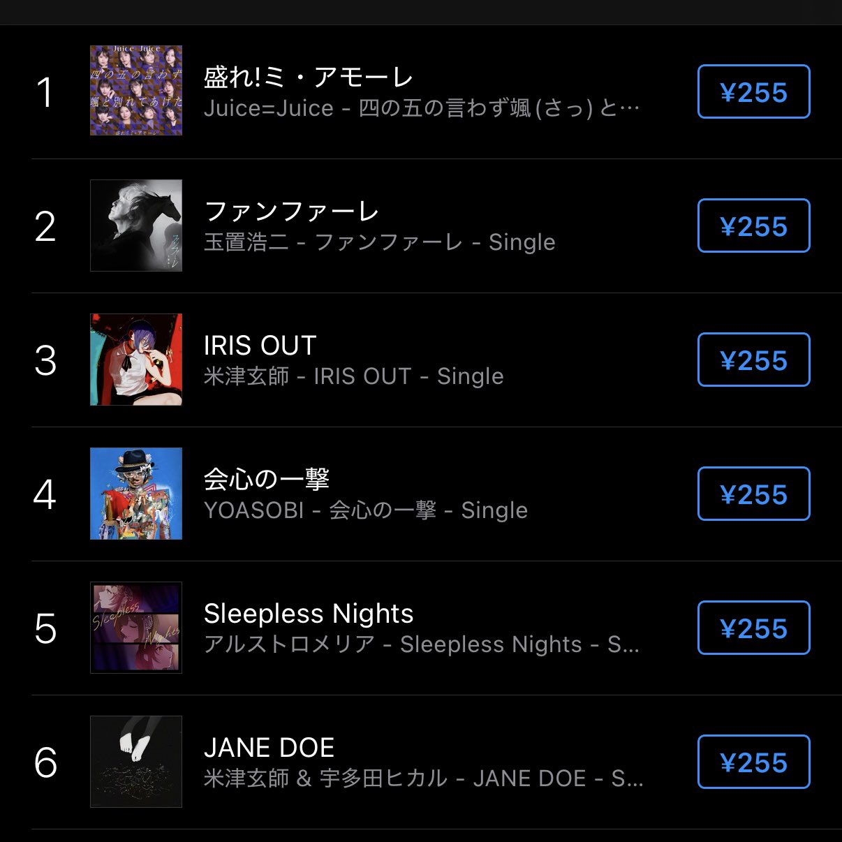Image resolution: width=842 pixels, height=842 pixels.
Task: Purchase JANE DOE via ¥255 button
Action: [x=753, y=762]
